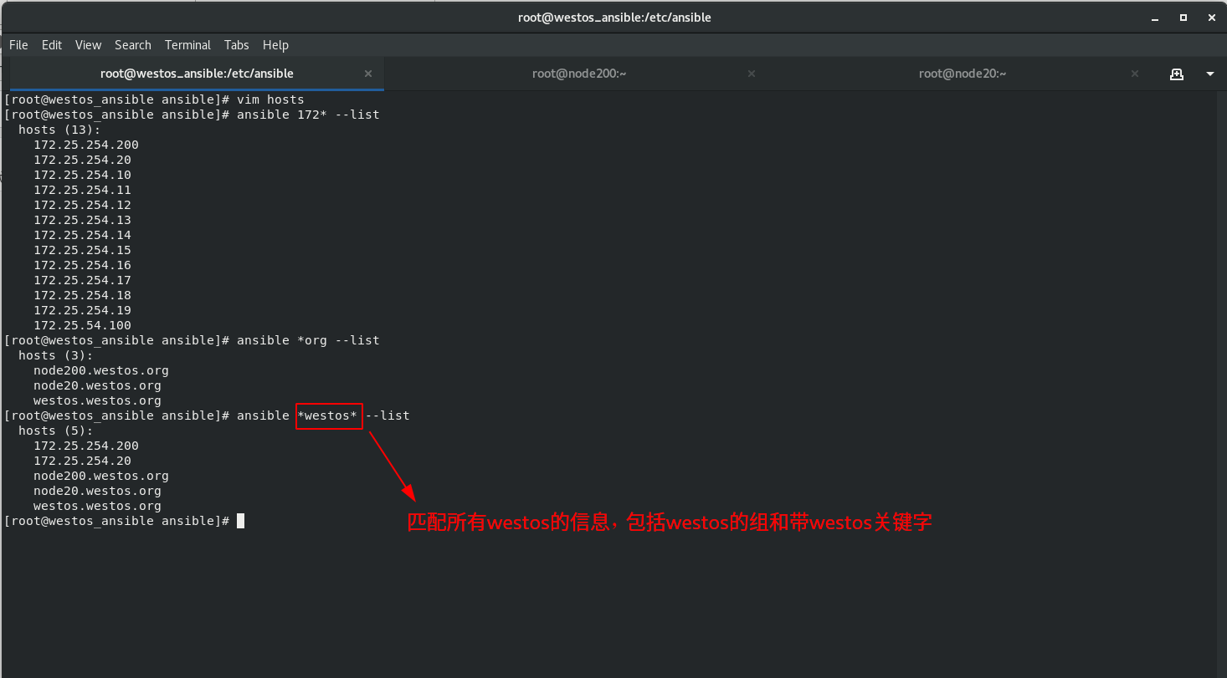This screenshot has width=1227, height=678.
Task: Click node20.westos.org under hosts (3)
Action: 97,385
